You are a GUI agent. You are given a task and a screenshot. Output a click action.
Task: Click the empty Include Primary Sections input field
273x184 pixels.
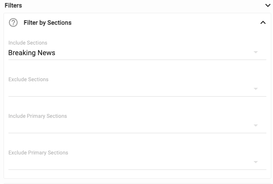[x=128, y=126]
